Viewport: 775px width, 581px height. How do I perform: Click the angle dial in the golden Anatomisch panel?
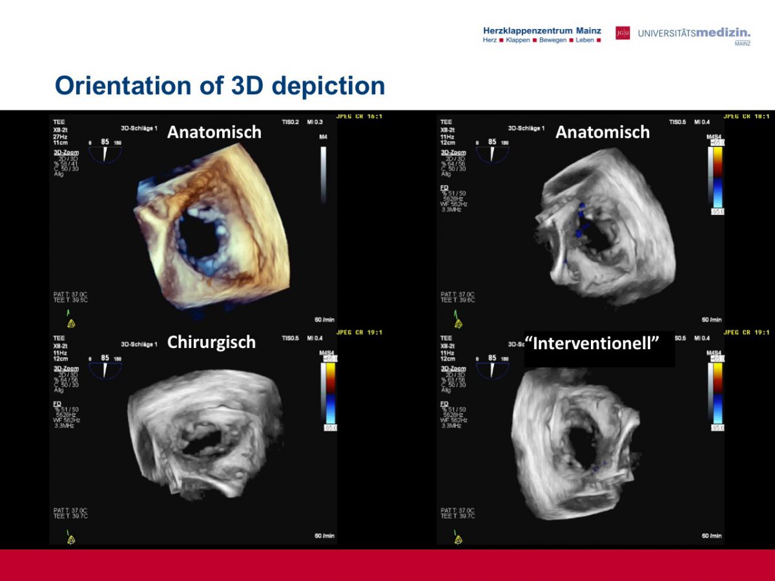click(x=105, y=153)
